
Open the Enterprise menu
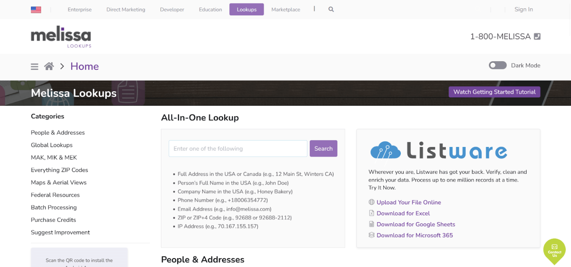click(80, 10)
